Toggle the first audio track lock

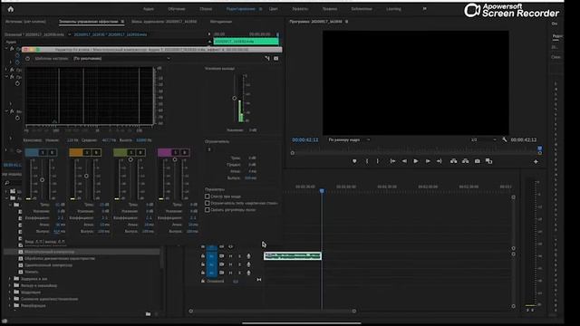click(203, 255)
